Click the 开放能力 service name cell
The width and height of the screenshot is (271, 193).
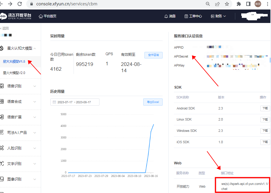[x=183, y=186]
